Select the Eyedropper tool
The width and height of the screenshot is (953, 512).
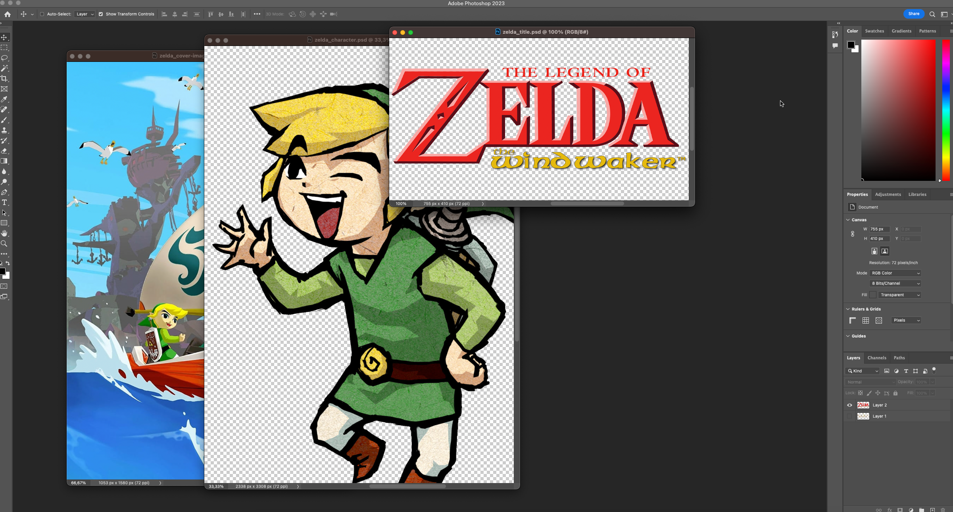4,99
